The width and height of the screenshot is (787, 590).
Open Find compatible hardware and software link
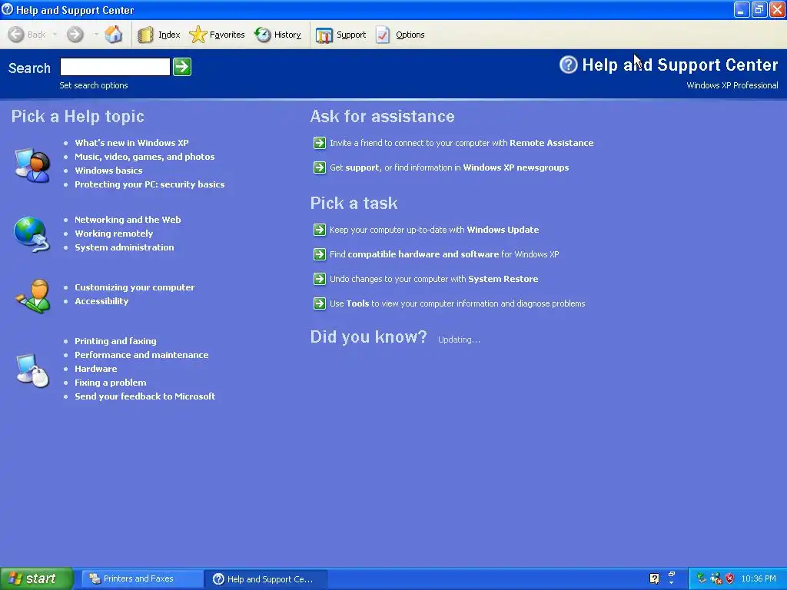(444, 254)
